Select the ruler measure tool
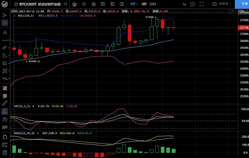 tap(5, 103)
